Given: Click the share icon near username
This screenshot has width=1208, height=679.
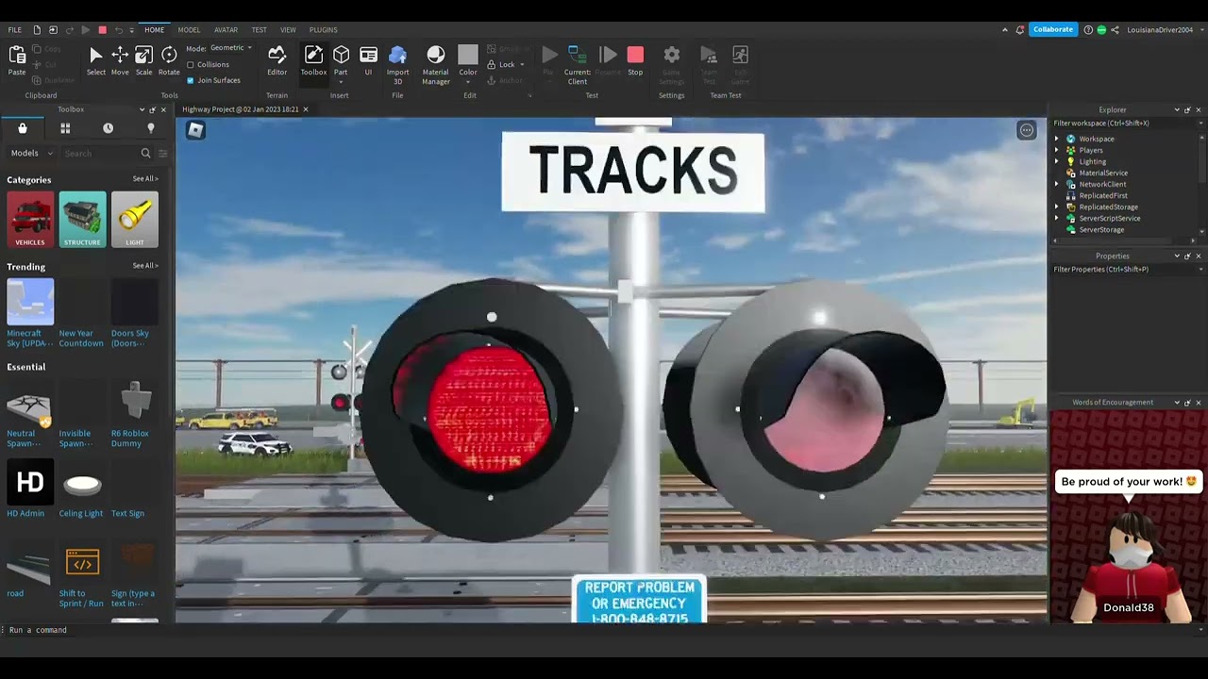Looking at the screenshot, I should pyautogui.click(x=1116, y=29).
